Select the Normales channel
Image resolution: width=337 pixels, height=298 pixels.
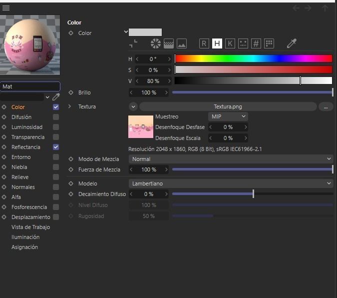23,187
